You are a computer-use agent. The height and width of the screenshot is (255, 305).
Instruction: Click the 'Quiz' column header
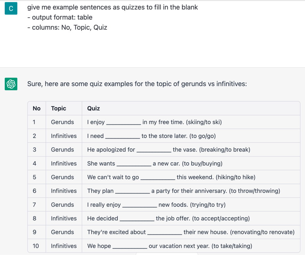tap(93, 108)
